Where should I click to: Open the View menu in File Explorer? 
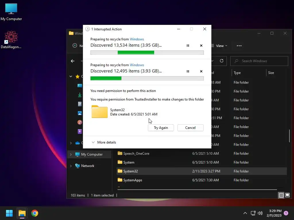(219, 46)
